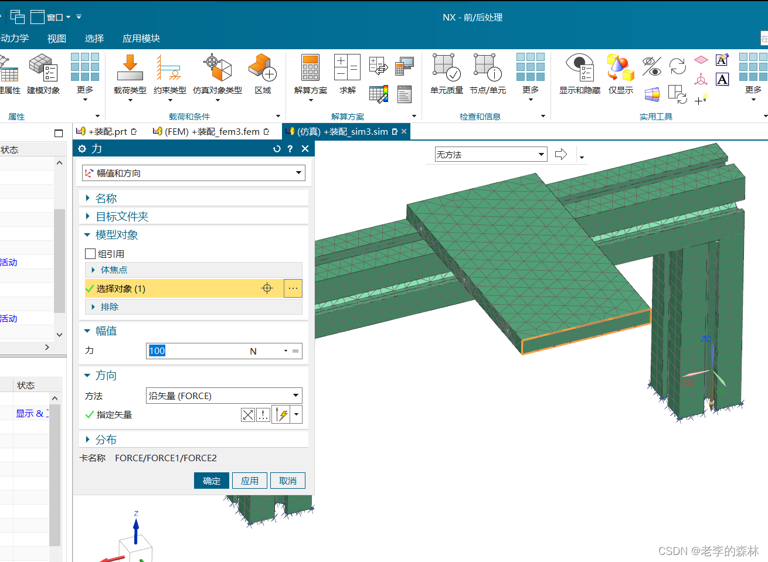
Task: Open the Node/Element (节点/单元) info tool
Action: point(488,74)
